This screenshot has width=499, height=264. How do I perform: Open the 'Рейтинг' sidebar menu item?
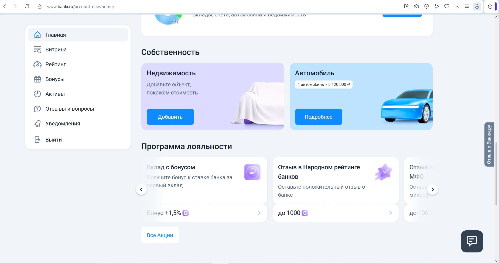click(56, 64)
